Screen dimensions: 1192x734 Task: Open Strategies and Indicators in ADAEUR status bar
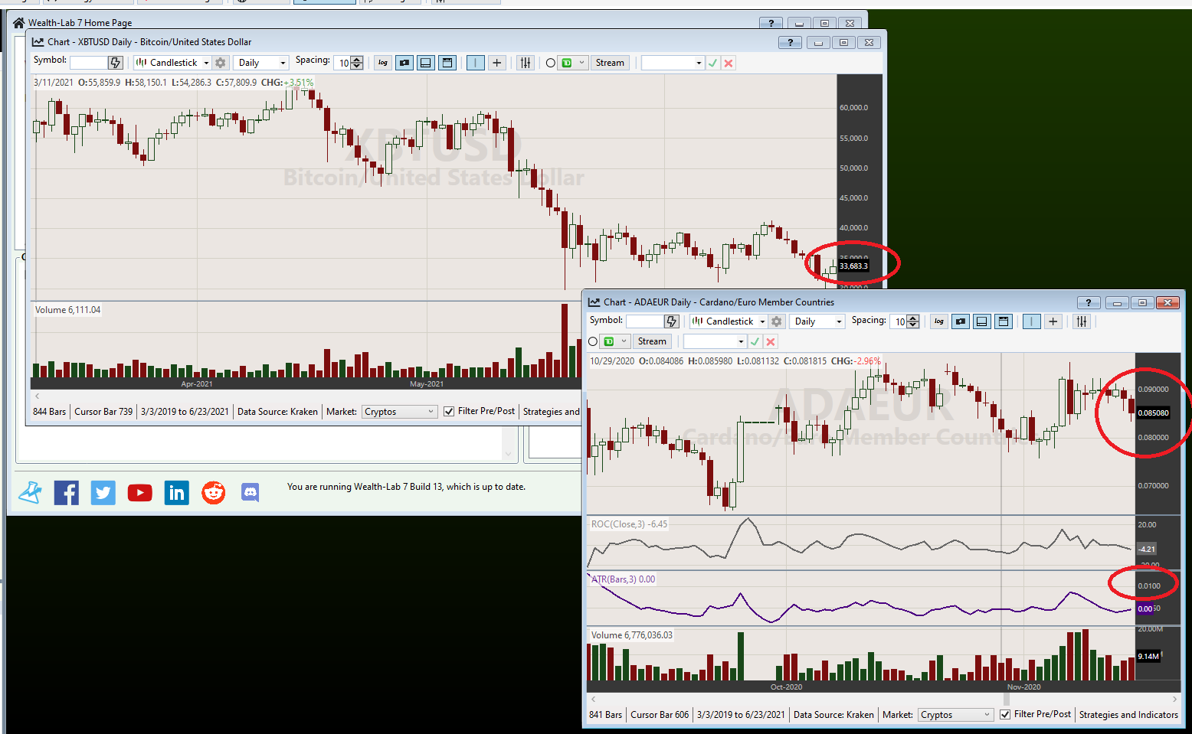[x=1128, y=715]
